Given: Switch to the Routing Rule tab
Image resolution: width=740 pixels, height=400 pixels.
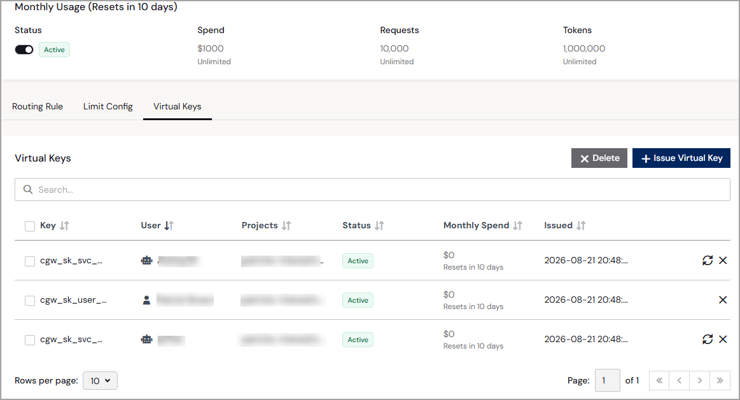Looking at the screenshot, I should pos(38,107).
